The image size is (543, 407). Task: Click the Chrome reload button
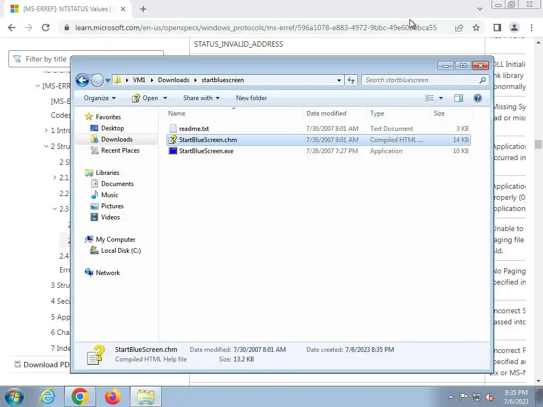pyautogui.click(x=46, y=28)
